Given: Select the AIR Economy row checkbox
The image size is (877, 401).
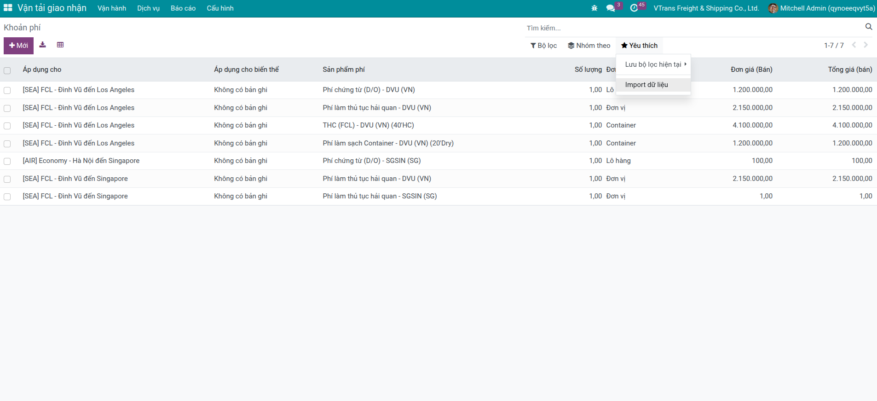Looking at the screenshot, I should click(x=7, y=161).
